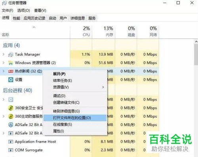
Task: Expand the 热点新闻 (32 位) row
Action: point(4,71)
